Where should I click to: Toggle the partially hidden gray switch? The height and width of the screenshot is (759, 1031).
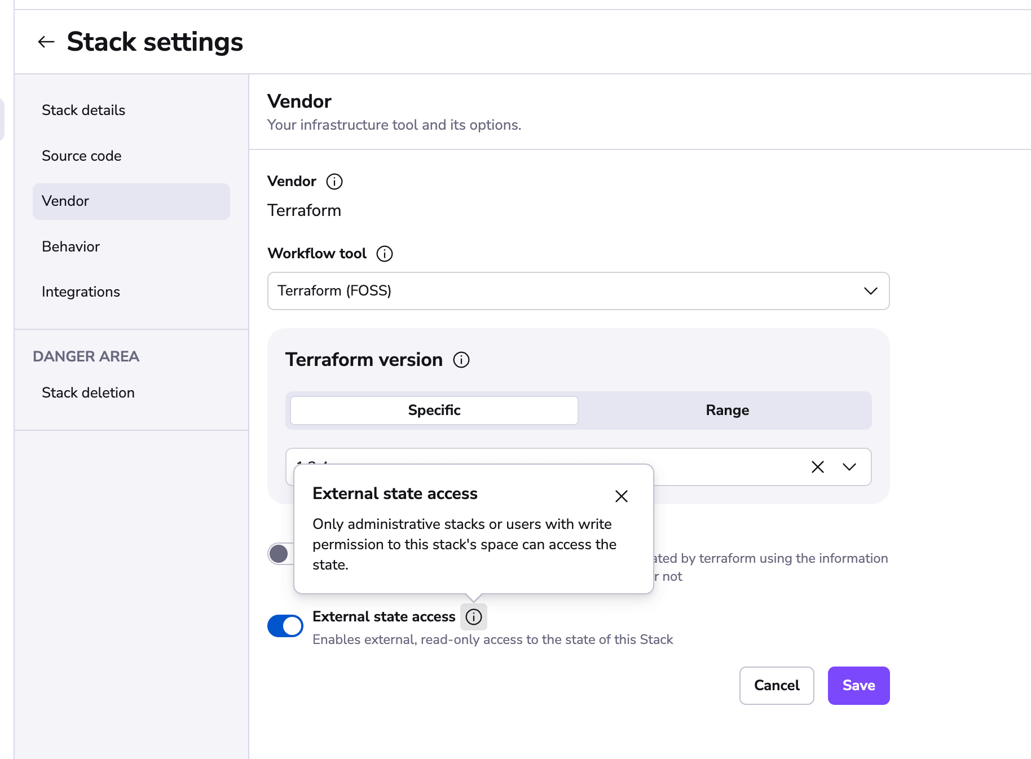coord(280,554)
